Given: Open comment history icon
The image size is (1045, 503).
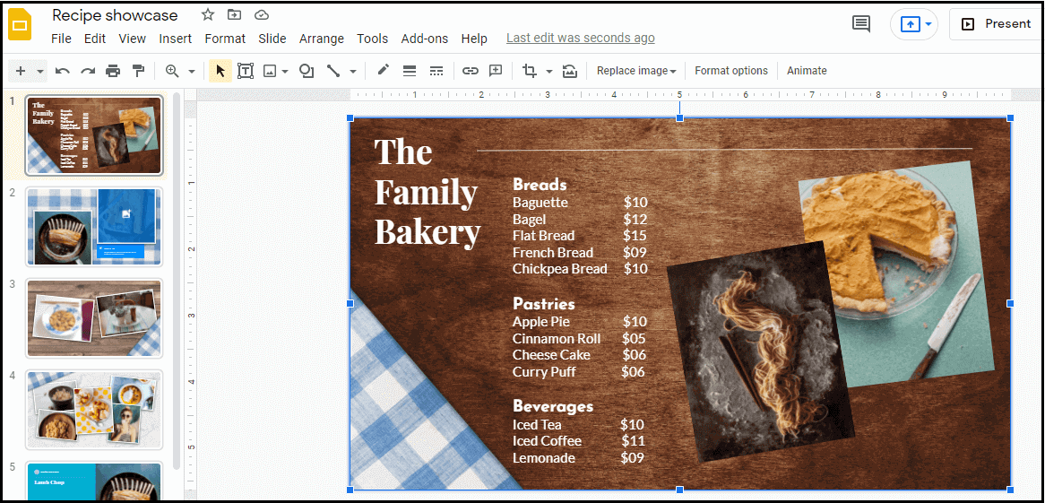Looking at the screenshot, I should coord(860,24).
